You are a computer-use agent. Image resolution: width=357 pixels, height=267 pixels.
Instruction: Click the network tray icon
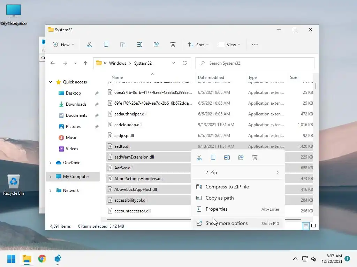(305, 259)
